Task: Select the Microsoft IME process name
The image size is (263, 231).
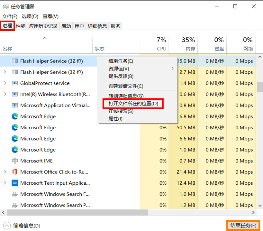Action: 36,161
